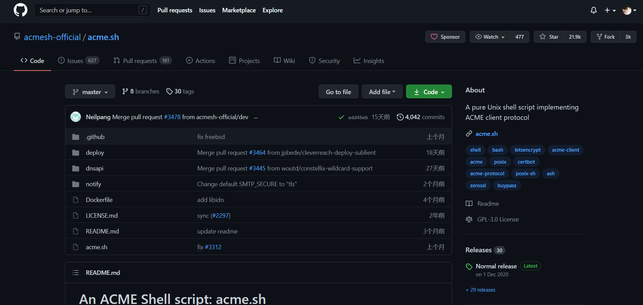The height and width of the screenshot is (305, 643).
Task: Switch to the Issues tab
Action: point(78,61)
